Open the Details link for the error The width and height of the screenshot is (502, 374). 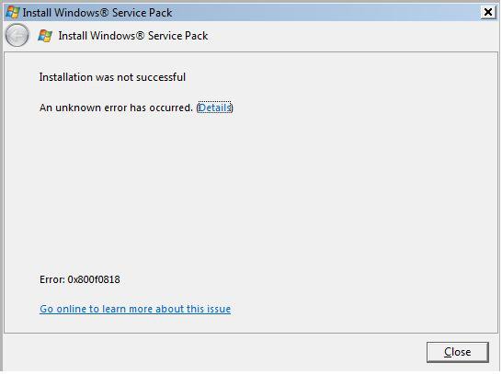point(214,108)
